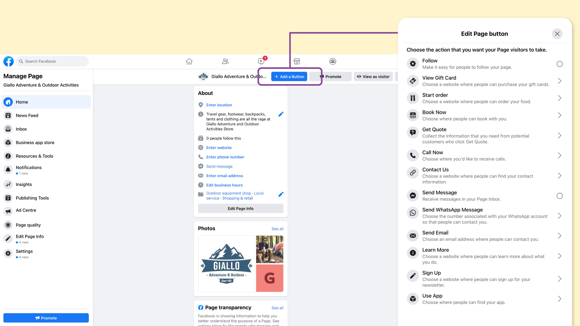This screenshot has height=326, width=580.
Task: Click the Add a Button button
Action: coord(289,76)
